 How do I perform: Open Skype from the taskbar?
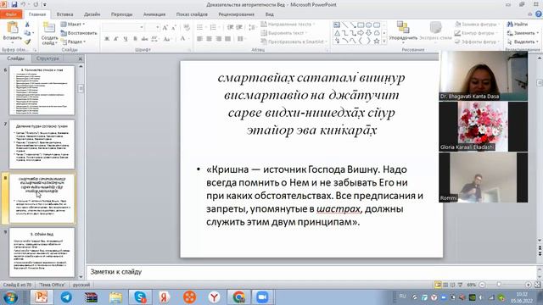(x=140, y=297)
